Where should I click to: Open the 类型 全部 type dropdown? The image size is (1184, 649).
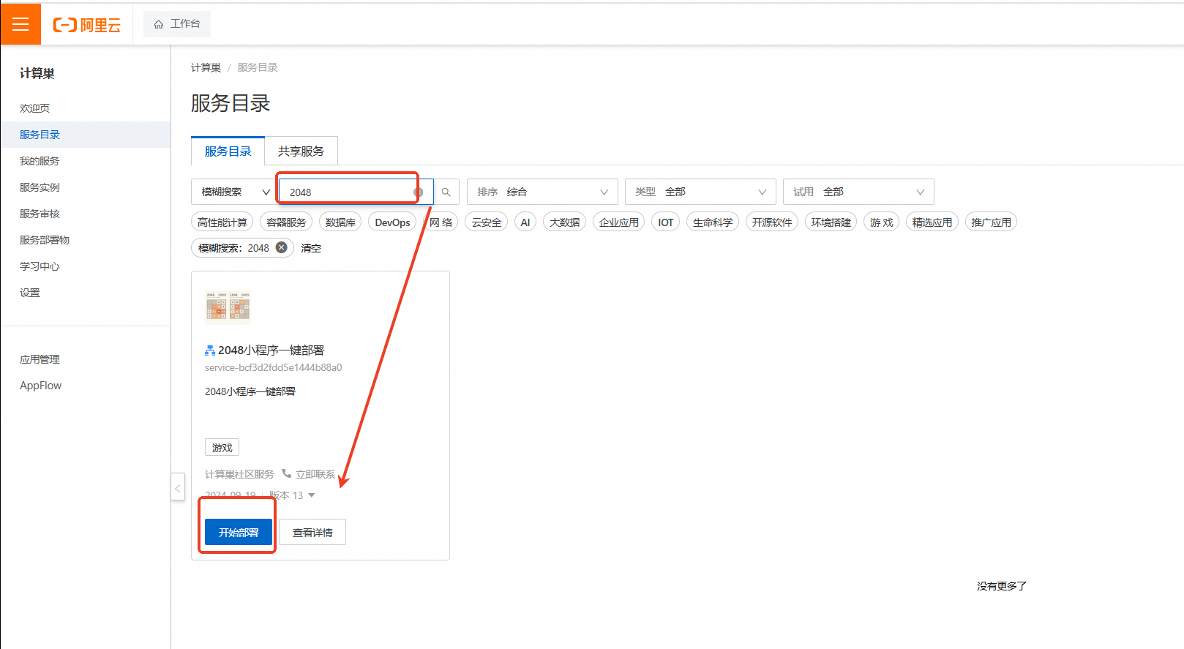pos(700,192)
